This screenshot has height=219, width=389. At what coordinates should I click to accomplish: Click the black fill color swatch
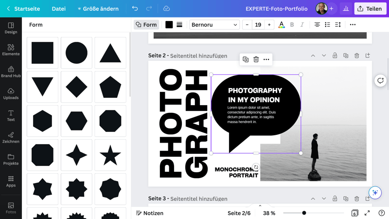[x=169, y=25]
